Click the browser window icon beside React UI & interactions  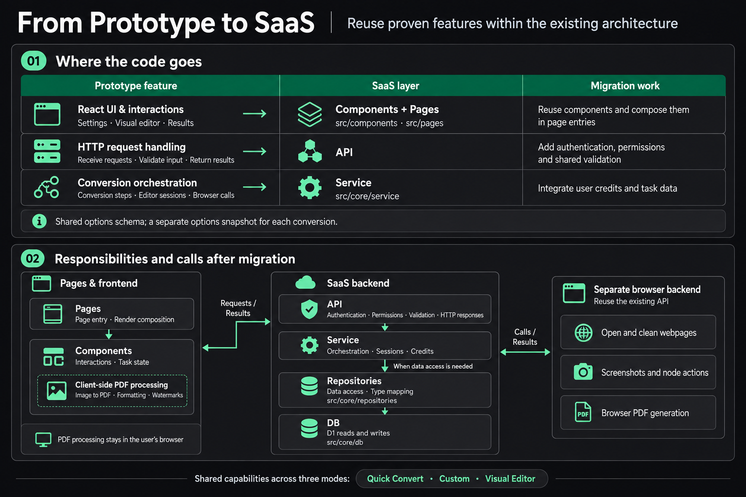47,115
